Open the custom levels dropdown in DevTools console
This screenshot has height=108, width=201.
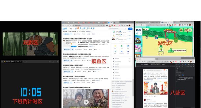coord(179,73)
